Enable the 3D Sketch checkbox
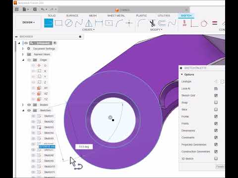The image size is (238, 178). [x=216, y=159]
